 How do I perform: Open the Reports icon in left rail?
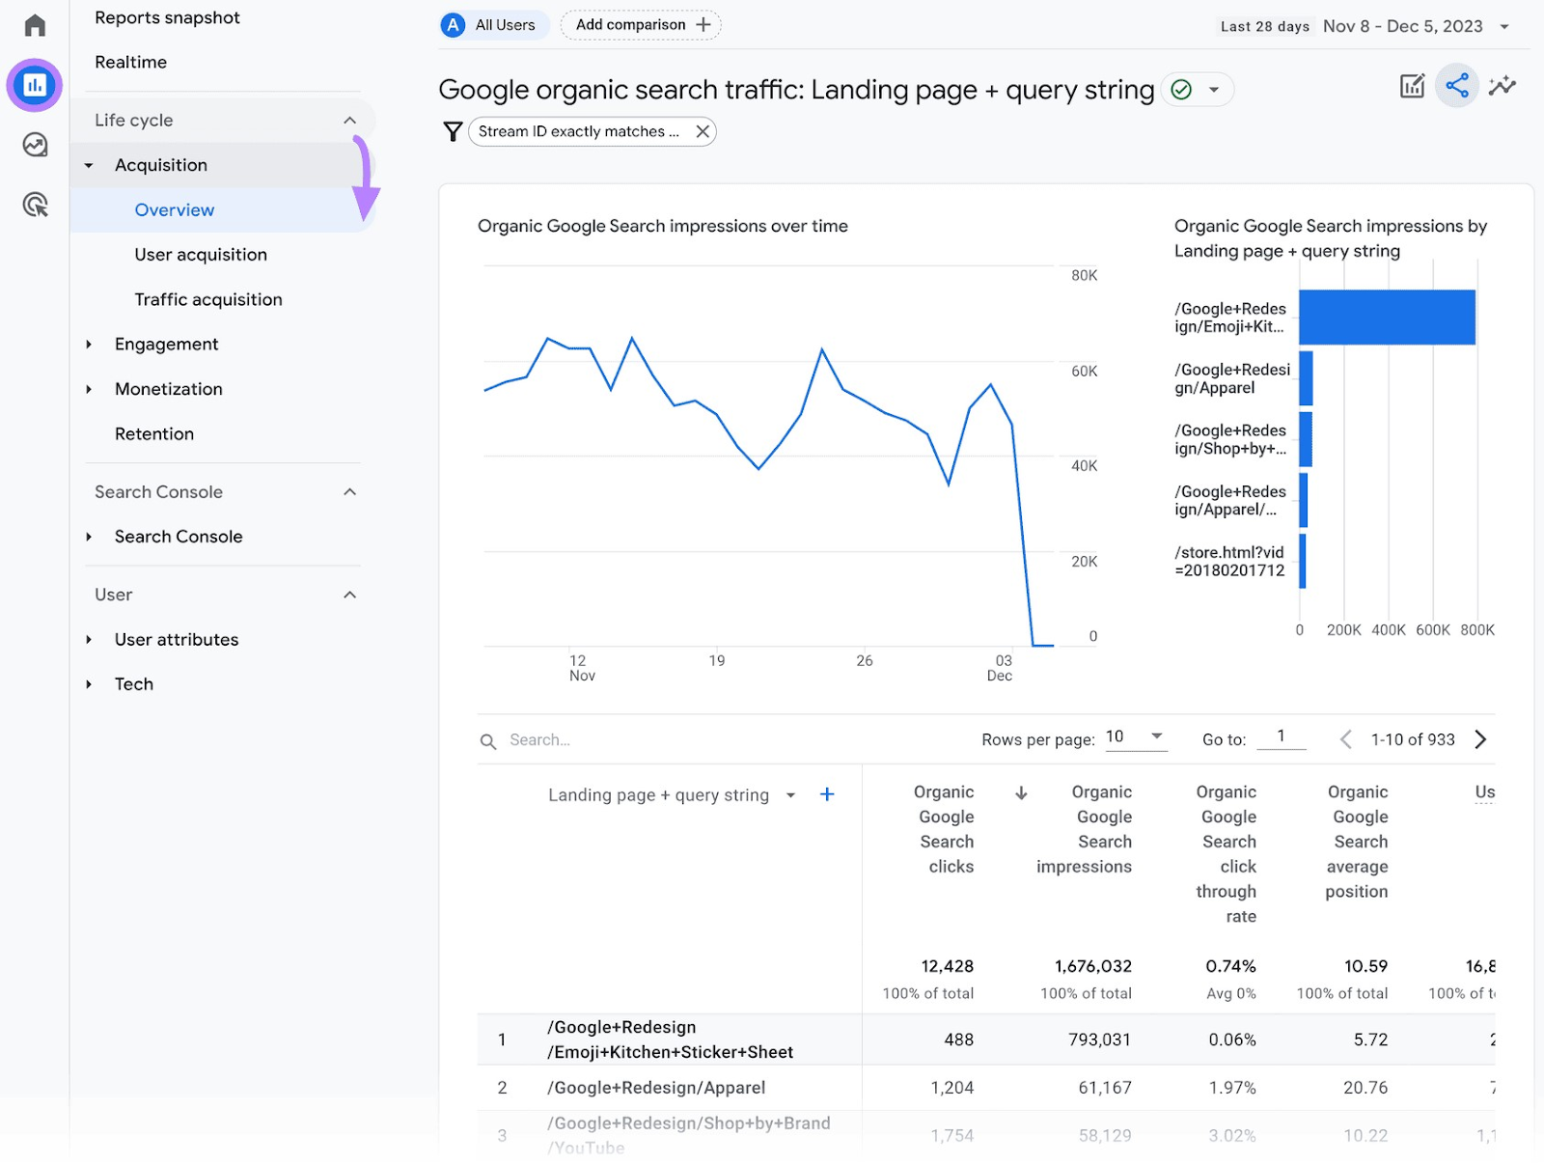coord(35,85)
